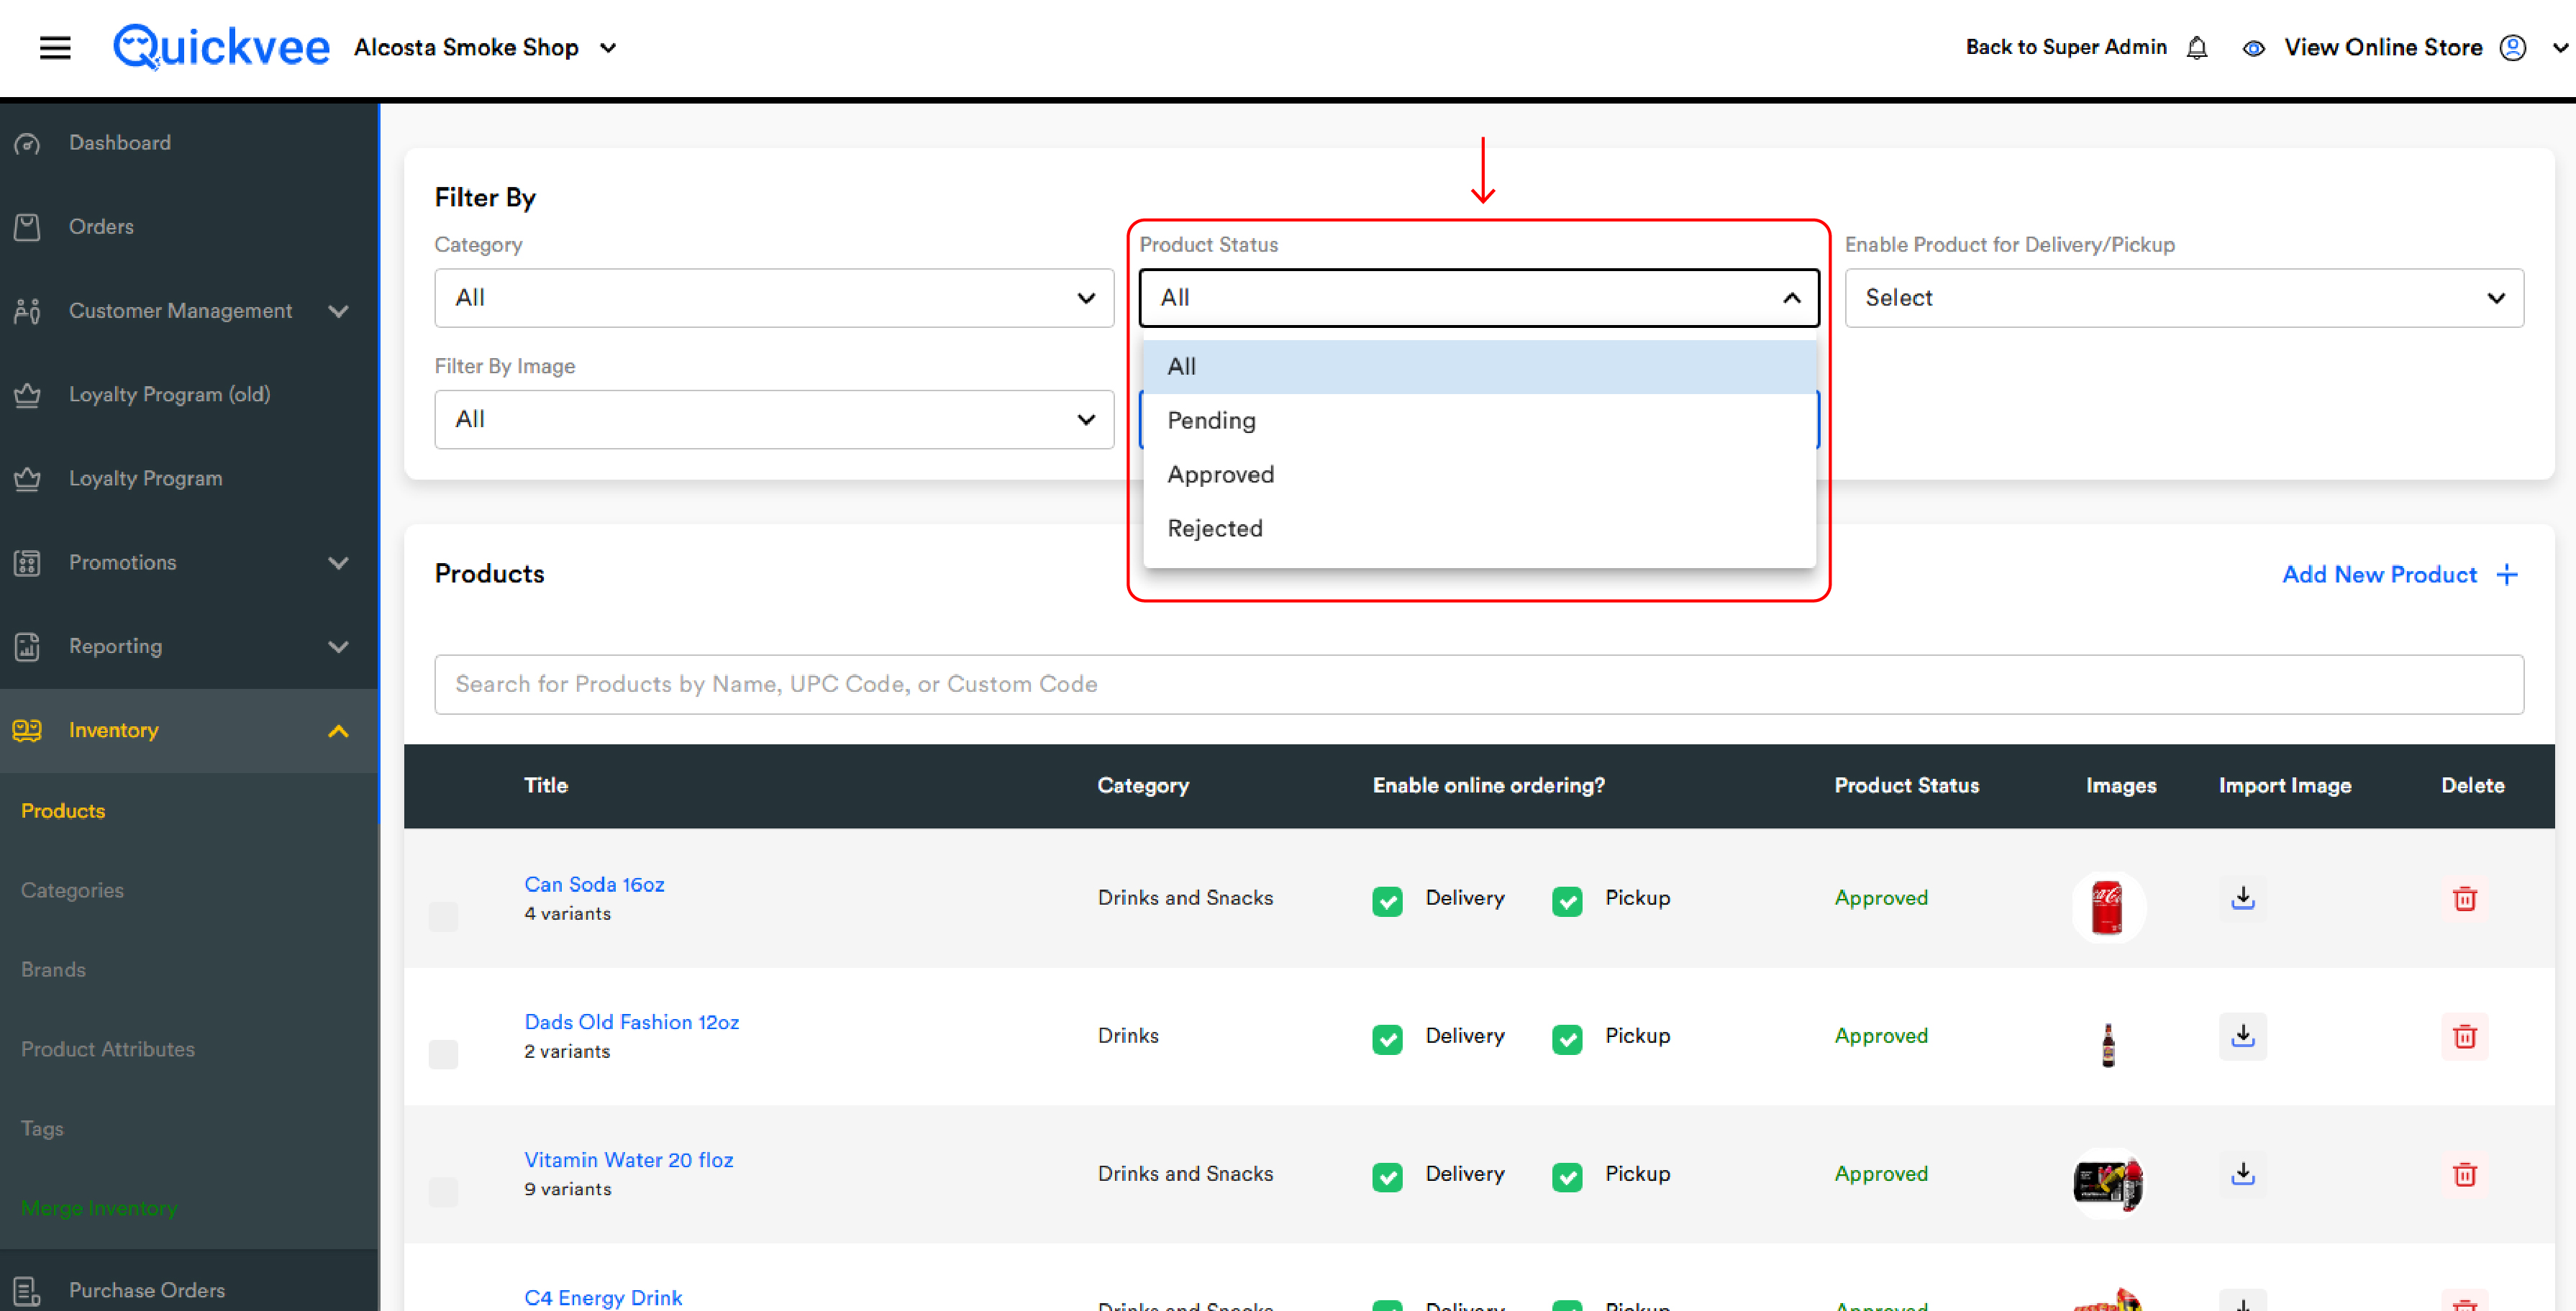This screenshot has width=2576, height=1311.
Task: Collapse the Inventory chevron
Action: point(338,731)
